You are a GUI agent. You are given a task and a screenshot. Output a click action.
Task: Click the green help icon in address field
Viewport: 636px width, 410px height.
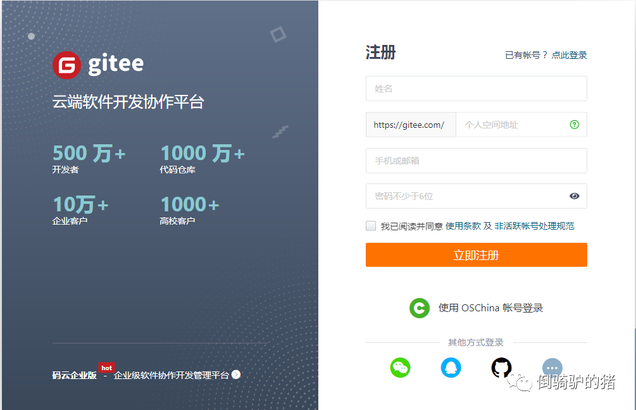pyautogui.click(x=575, y=125)
